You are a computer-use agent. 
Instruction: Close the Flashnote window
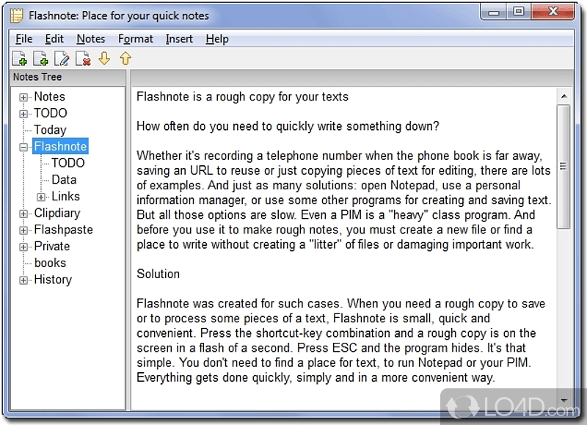(553, 12)
